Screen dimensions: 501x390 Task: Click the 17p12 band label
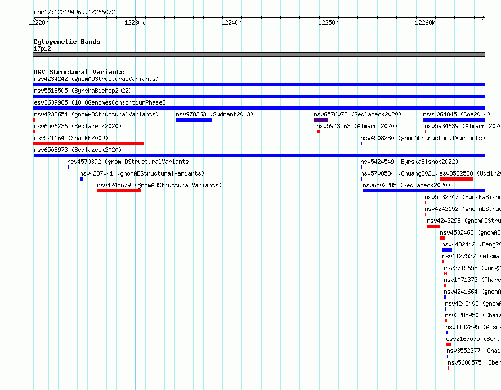42,48
